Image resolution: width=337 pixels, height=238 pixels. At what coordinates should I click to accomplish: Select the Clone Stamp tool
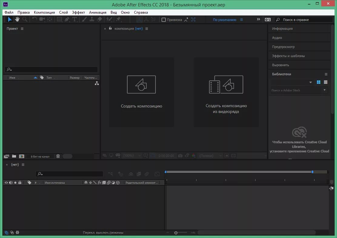(x=92, y=19)
